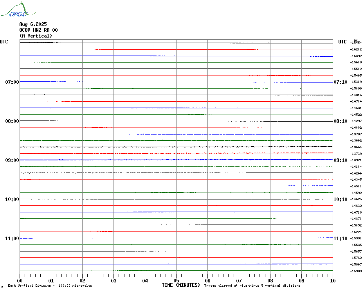Click minute label 01 on the time axis

tap(51, 281)
